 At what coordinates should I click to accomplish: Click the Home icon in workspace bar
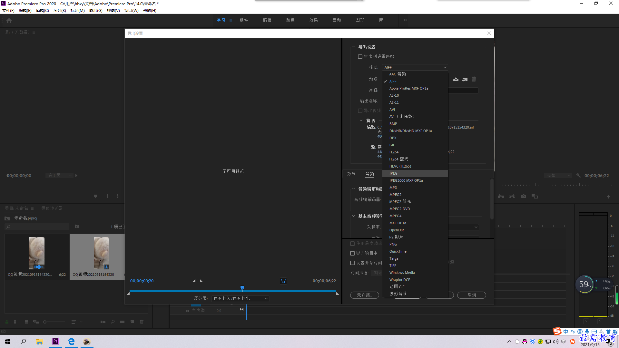click(x=9, y=20)
